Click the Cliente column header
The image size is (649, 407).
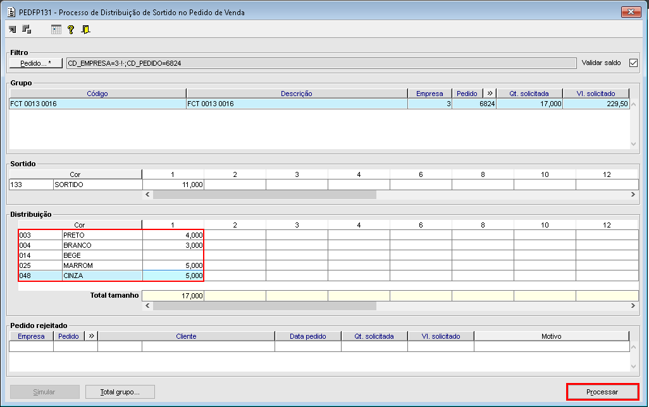[x=186, y=336]
